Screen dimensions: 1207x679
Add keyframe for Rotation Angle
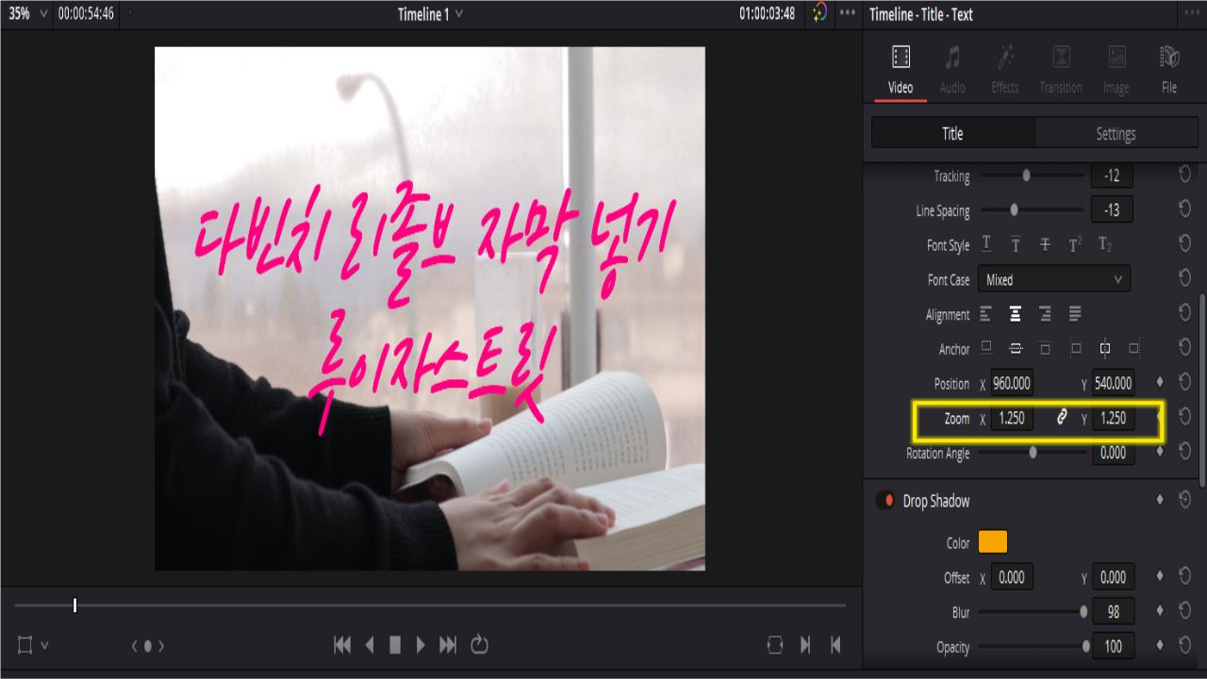tap(1160, 453)
